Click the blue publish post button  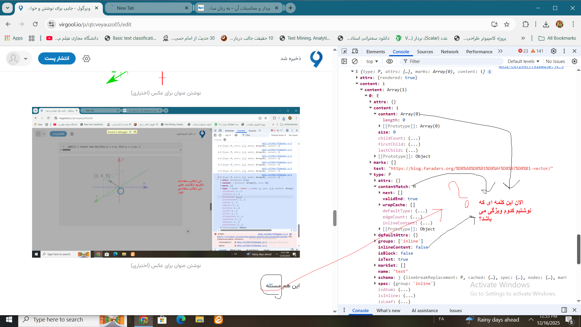[x=57, y=58]
